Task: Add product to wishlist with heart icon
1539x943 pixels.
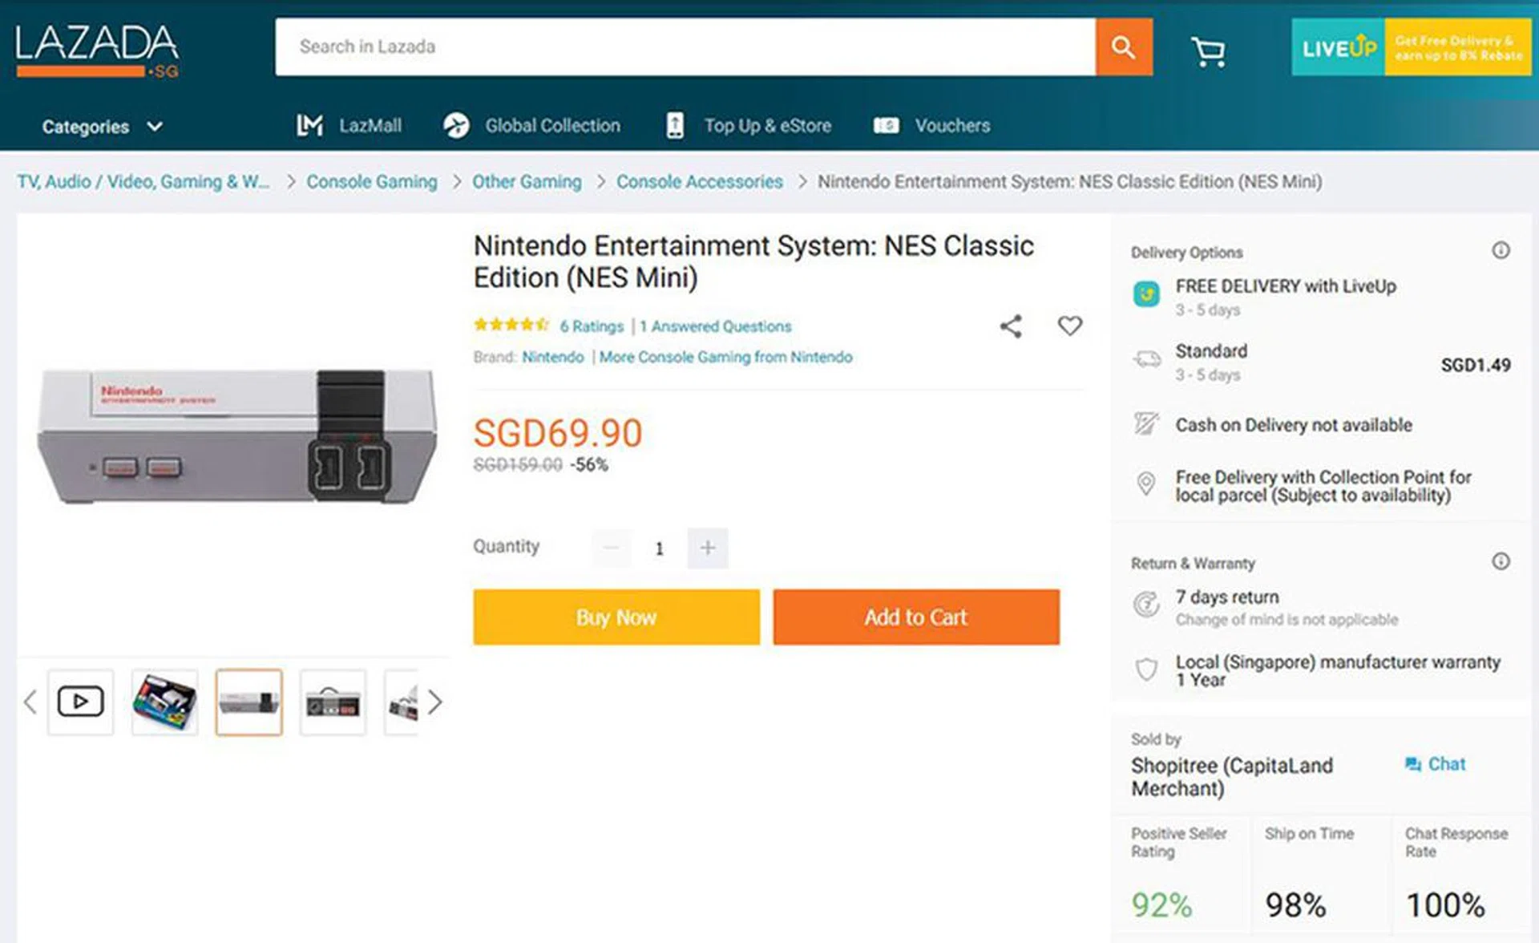Action: point(1069,326)
